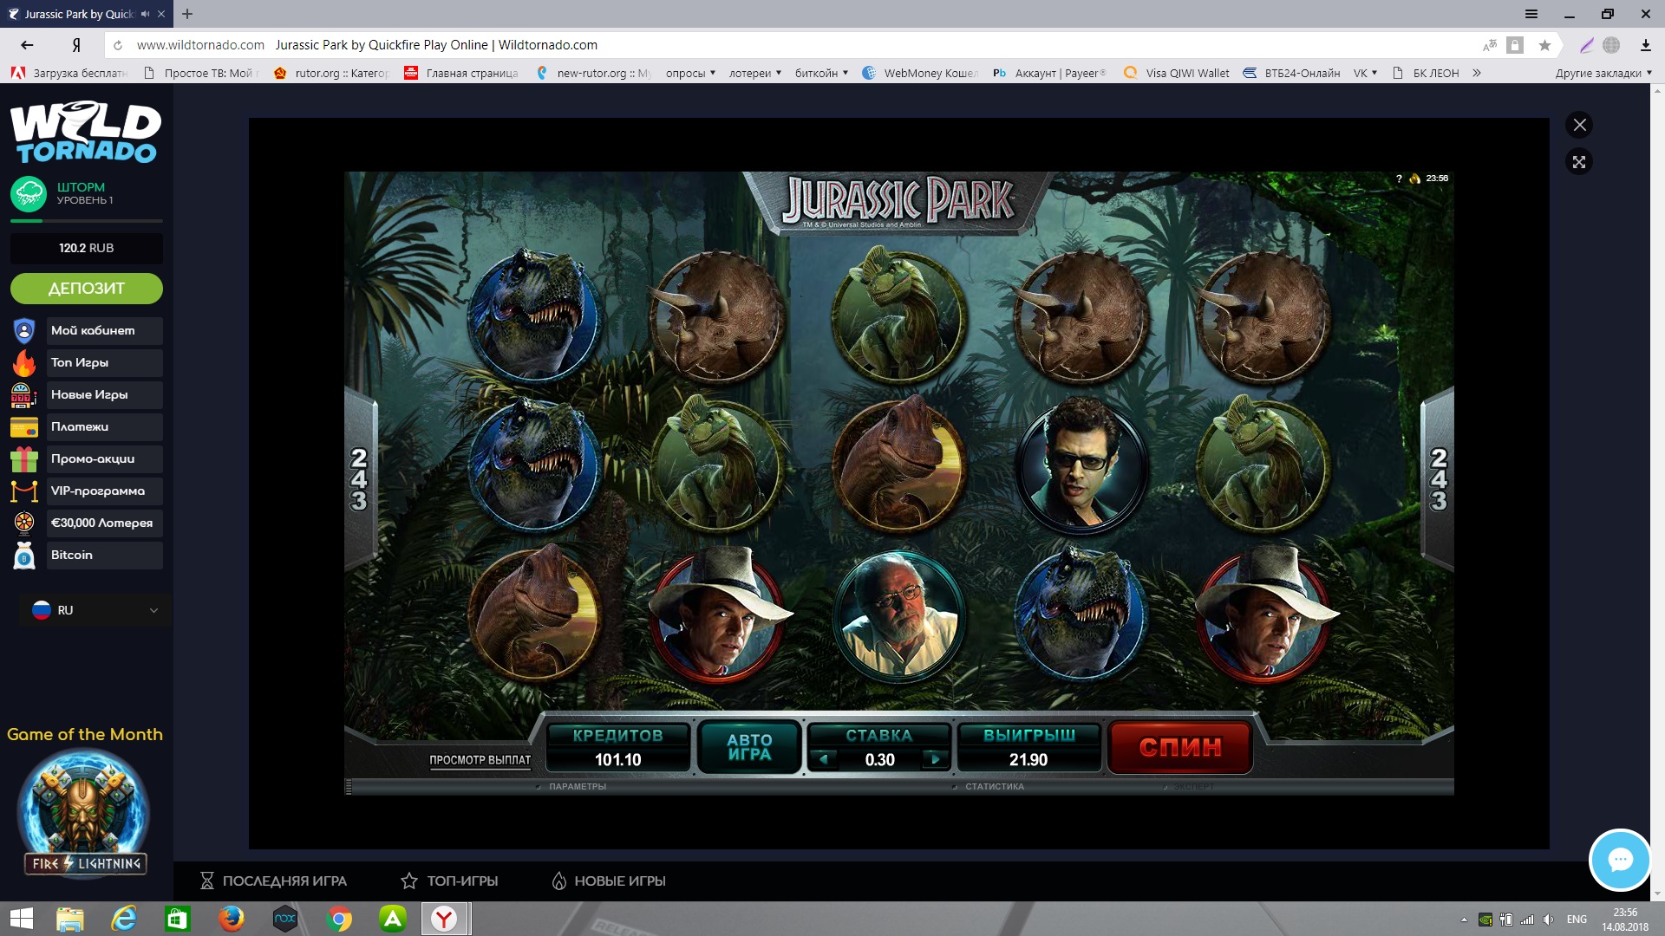Expand the RU language dropdown
The width and height of the screenshot is (1665, 936).
point(95,610)
